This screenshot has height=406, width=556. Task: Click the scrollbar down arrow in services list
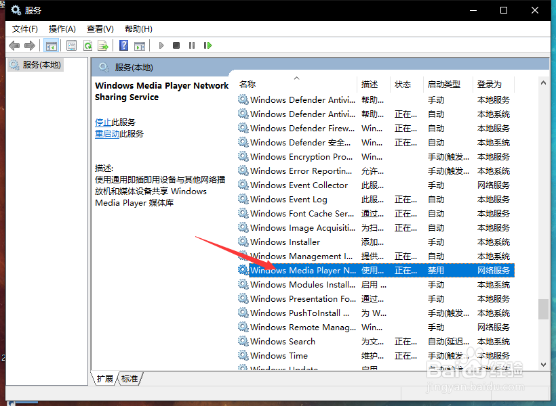coord(543,365)
